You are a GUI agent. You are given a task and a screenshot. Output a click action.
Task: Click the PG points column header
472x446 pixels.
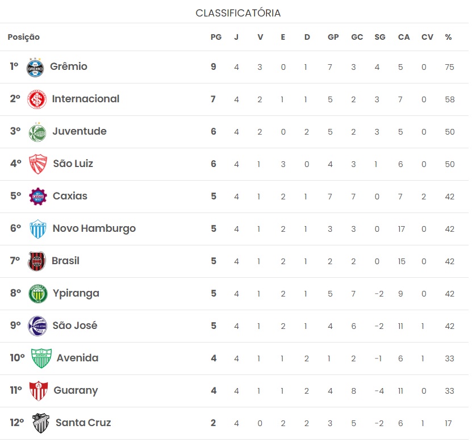pyautogui.click(x=216, y=37)
